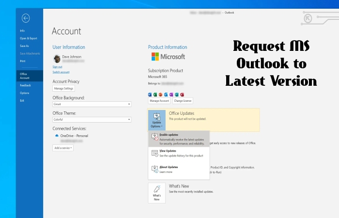Image resolution: width=339 pixels, height=218 pixels.
Task: Click the Change License button
Action: point(183,101)
